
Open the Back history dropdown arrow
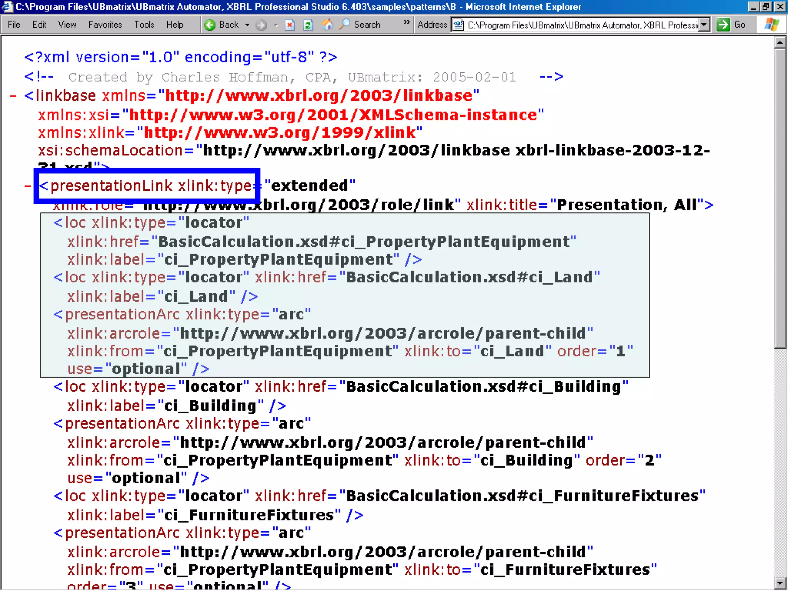(247, 25)
